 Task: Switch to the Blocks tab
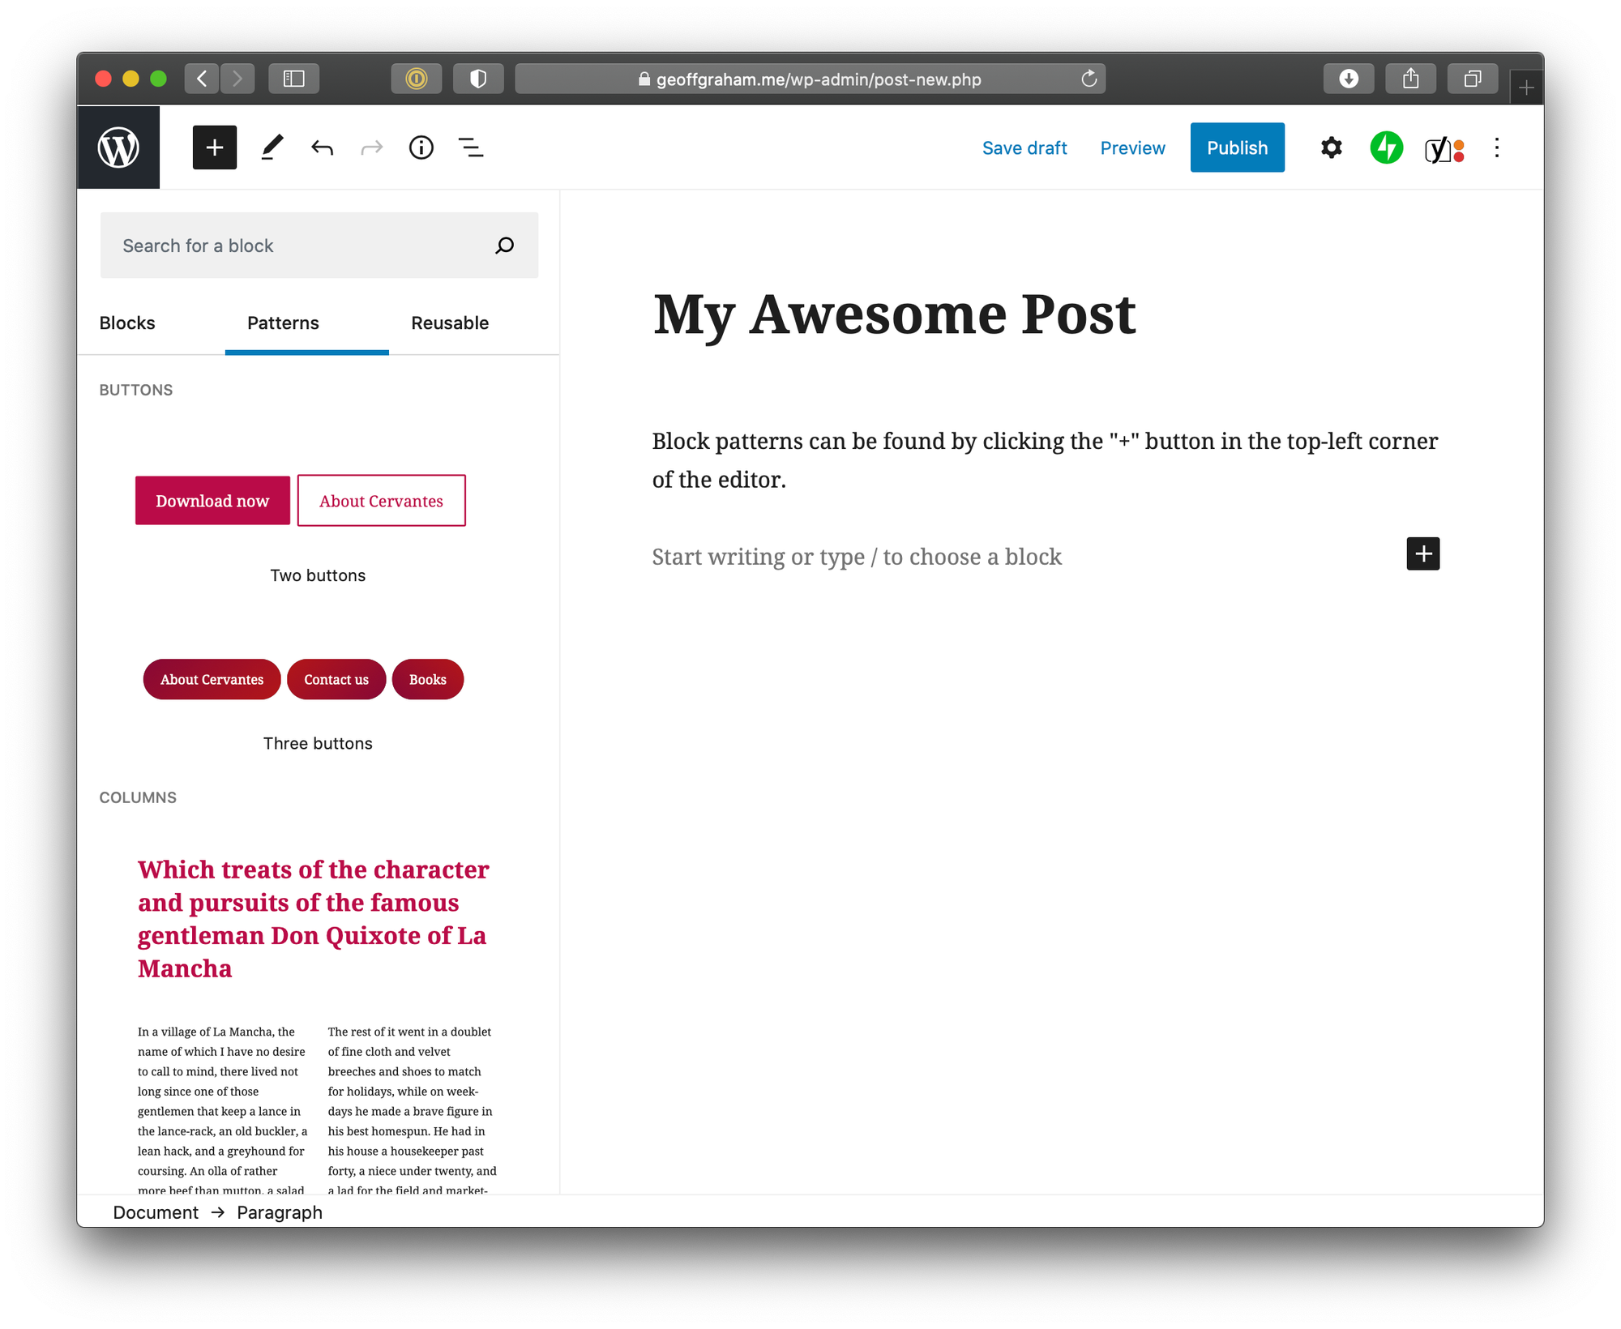tap(126, 323)
